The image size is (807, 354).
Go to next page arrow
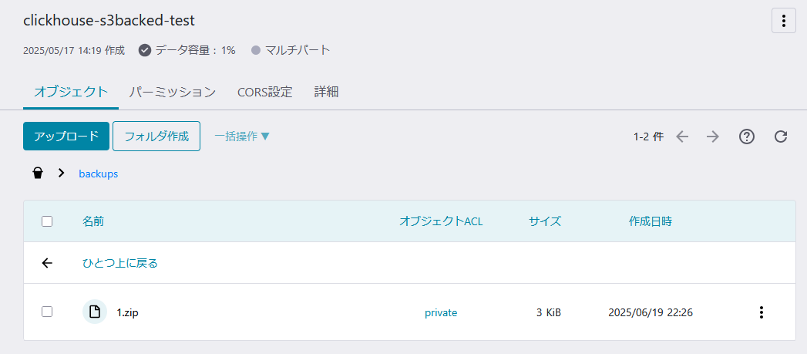pos(713,137)
